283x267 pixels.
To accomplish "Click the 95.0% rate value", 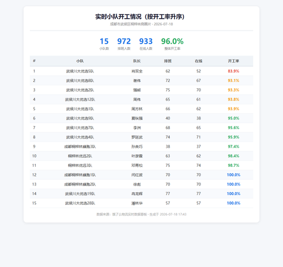I will (x=233, y=118).
